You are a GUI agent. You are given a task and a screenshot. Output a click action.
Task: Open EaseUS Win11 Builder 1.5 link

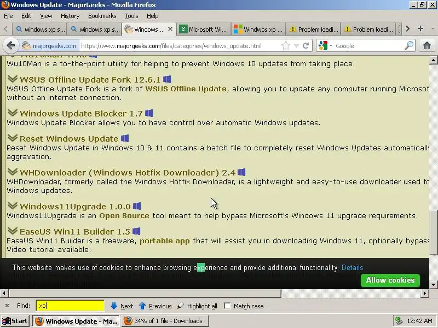point(75,232)
